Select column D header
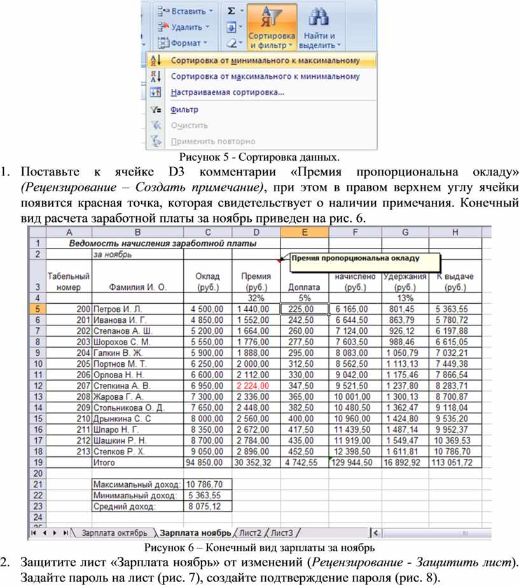Viewport: 519px width, 586px height. [x=256, y=232]
